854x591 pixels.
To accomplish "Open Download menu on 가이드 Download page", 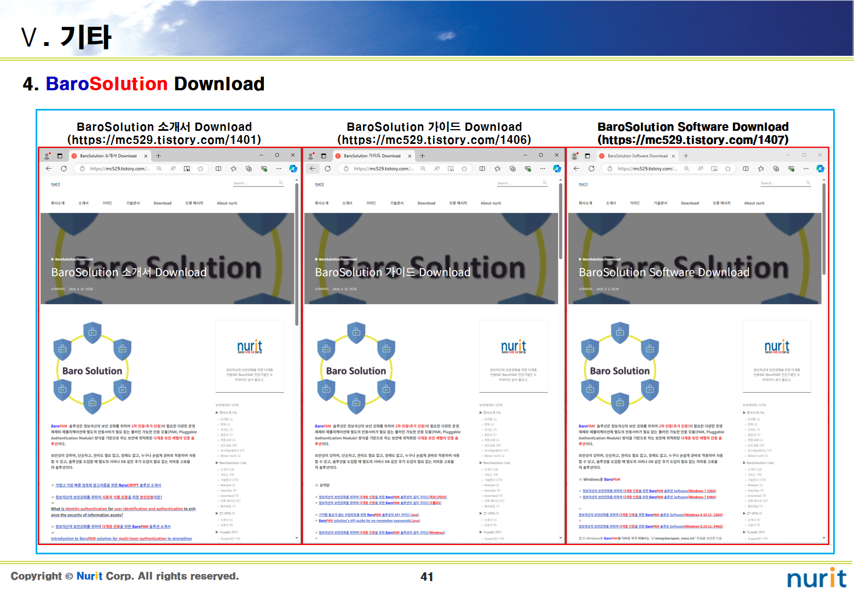I will 426,203.
